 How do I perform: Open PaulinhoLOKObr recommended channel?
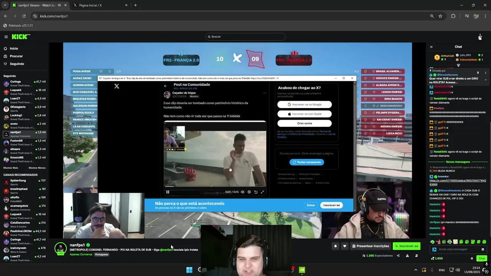25,233
